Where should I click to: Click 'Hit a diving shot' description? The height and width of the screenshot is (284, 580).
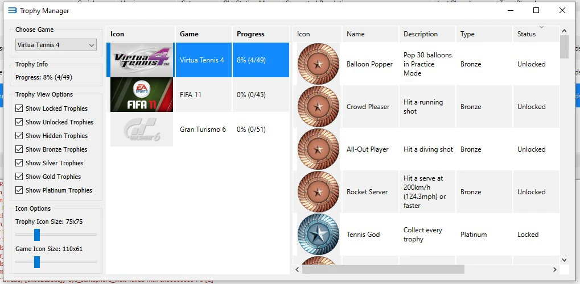click(x=429, y=149)
